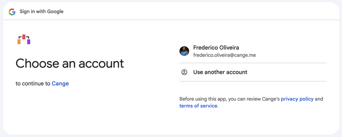Choose the Frederico Oliveira account name
The width and height of the screenshot is (342, 137).
coord(216,48)
